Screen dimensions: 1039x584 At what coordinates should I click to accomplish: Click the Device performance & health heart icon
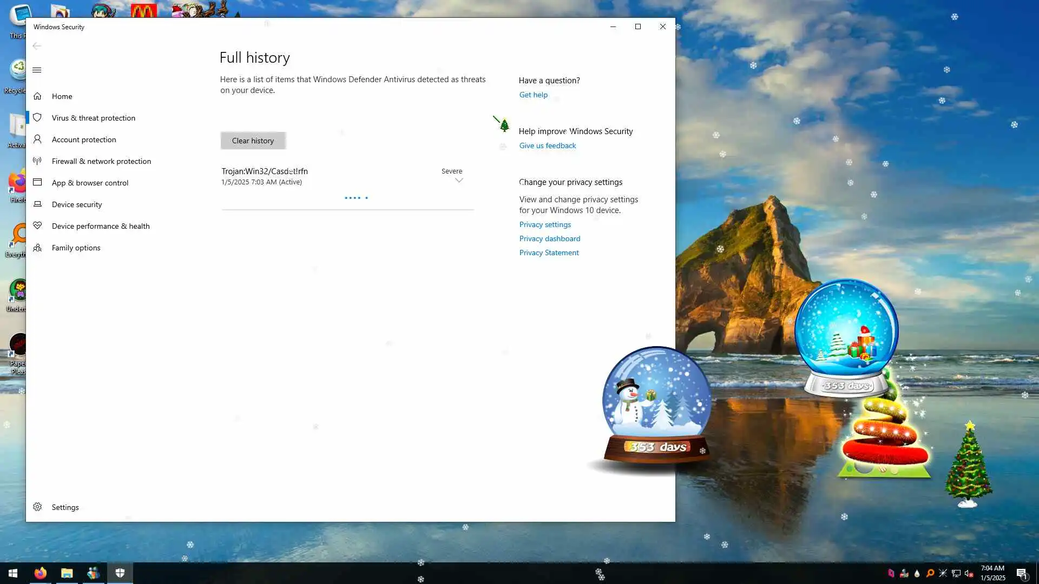click(x=37, y=226)
